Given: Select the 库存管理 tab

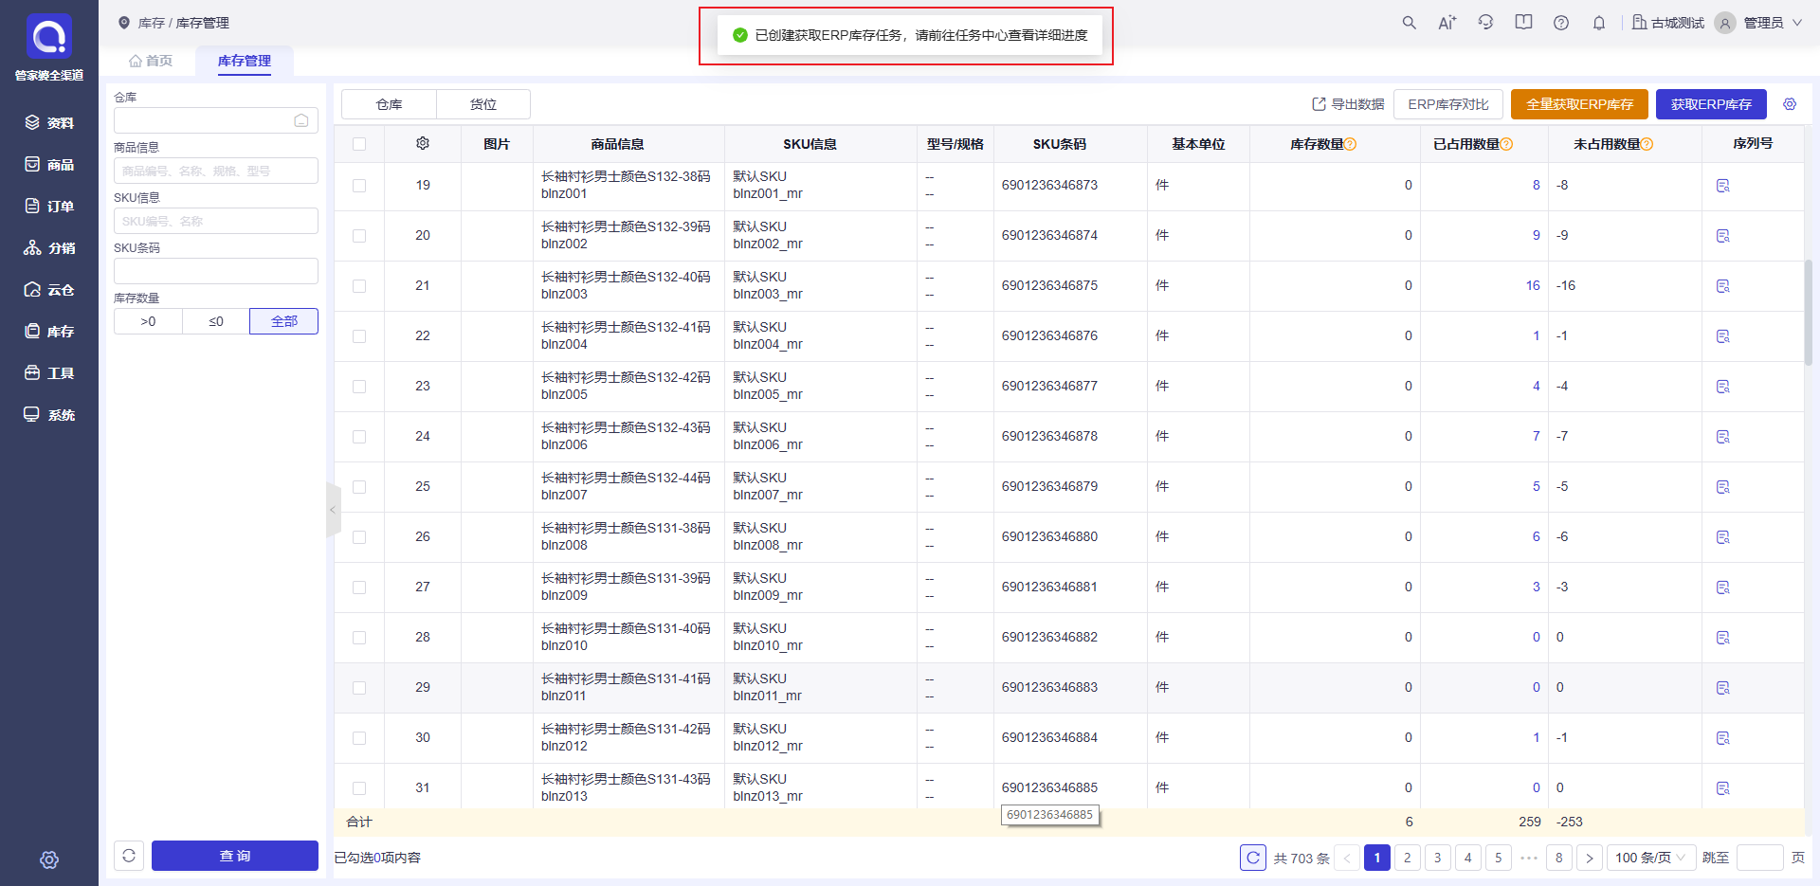Looking at the screenshot, I should (x=245, y=61).
